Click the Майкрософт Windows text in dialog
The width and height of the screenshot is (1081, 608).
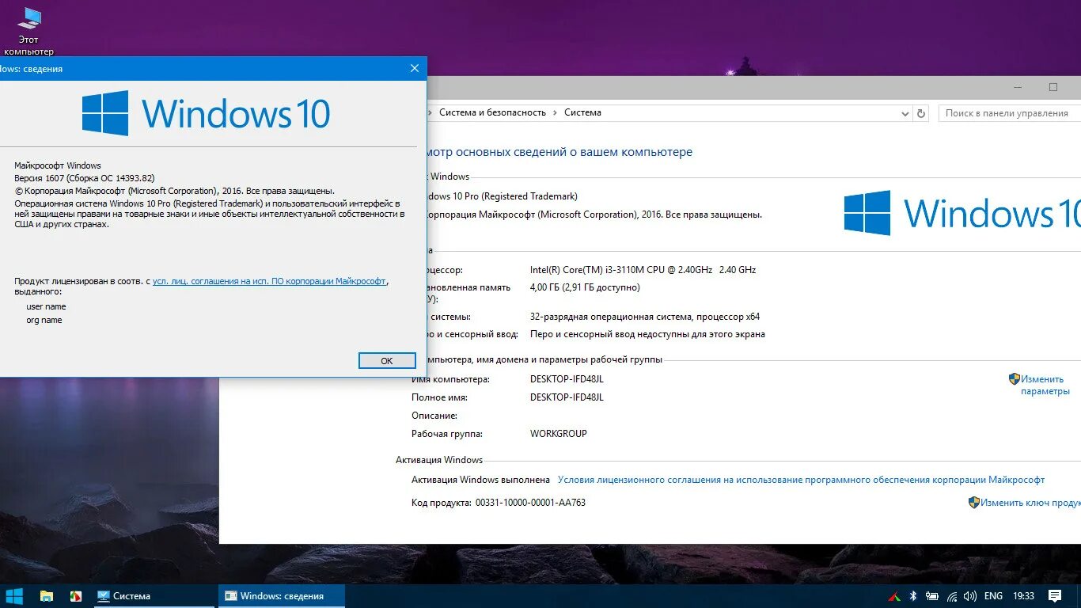58,165
